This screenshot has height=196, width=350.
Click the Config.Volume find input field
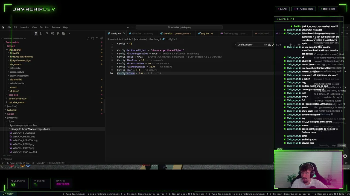point(250,45)
